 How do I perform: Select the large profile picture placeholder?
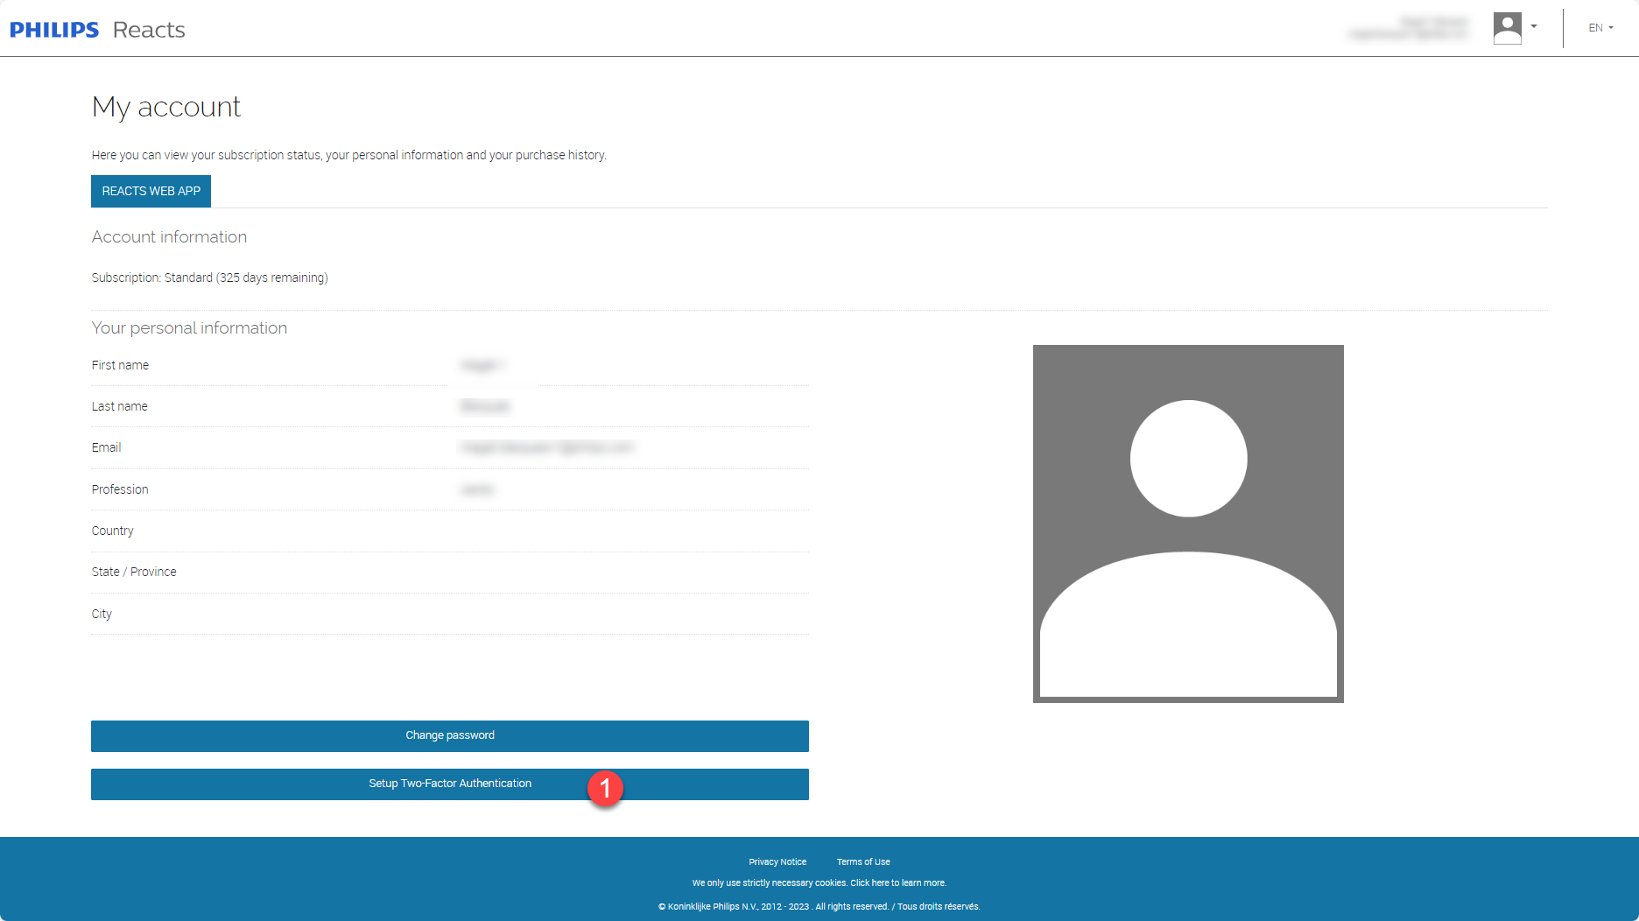1188,524
